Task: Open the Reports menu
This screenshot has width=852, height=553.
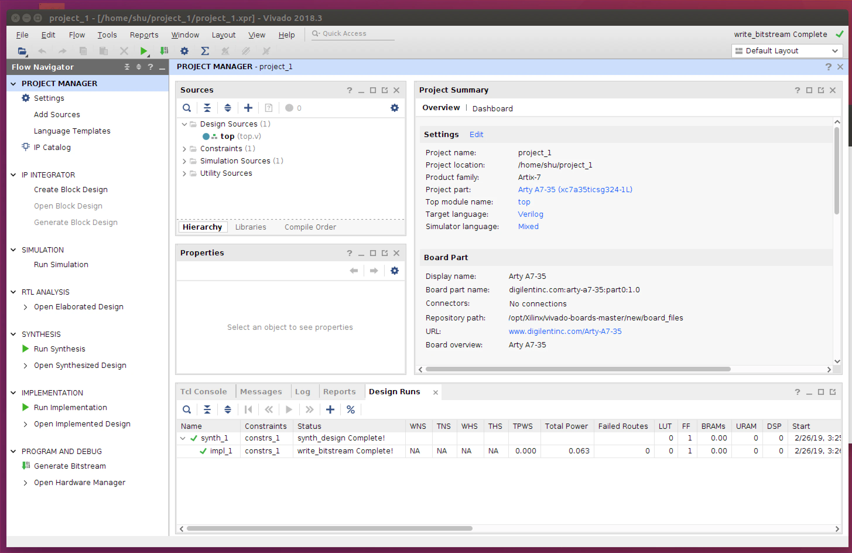Action: [x=144, y=35]
